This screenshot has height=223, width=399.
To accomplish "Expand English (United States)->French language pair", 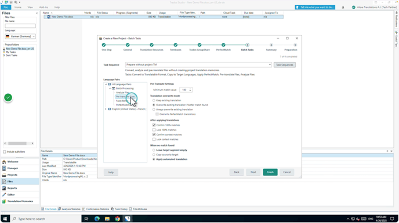I will click(x=106, y=109).
